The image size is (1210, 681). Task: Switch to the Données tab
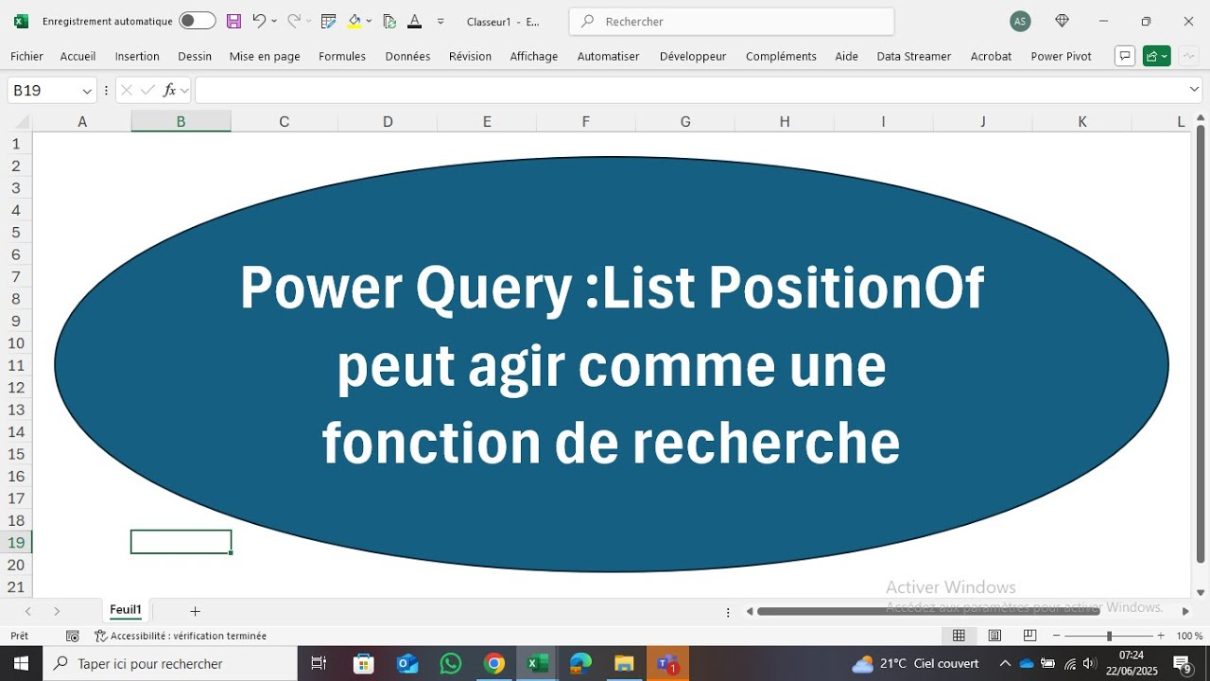tap(407, 56)
